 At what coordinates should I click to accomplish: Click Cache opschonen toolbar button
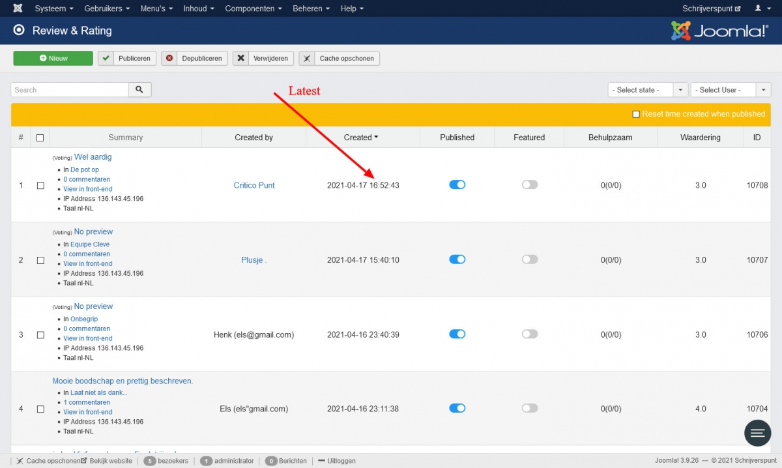point(339,58)
